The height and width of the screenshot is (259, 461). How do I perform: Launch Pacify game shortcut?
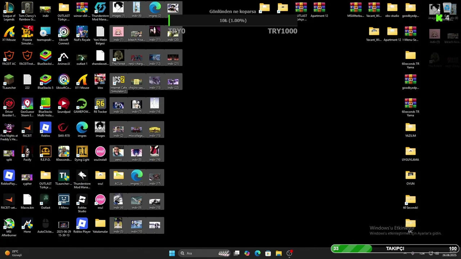tap(27, 154)
